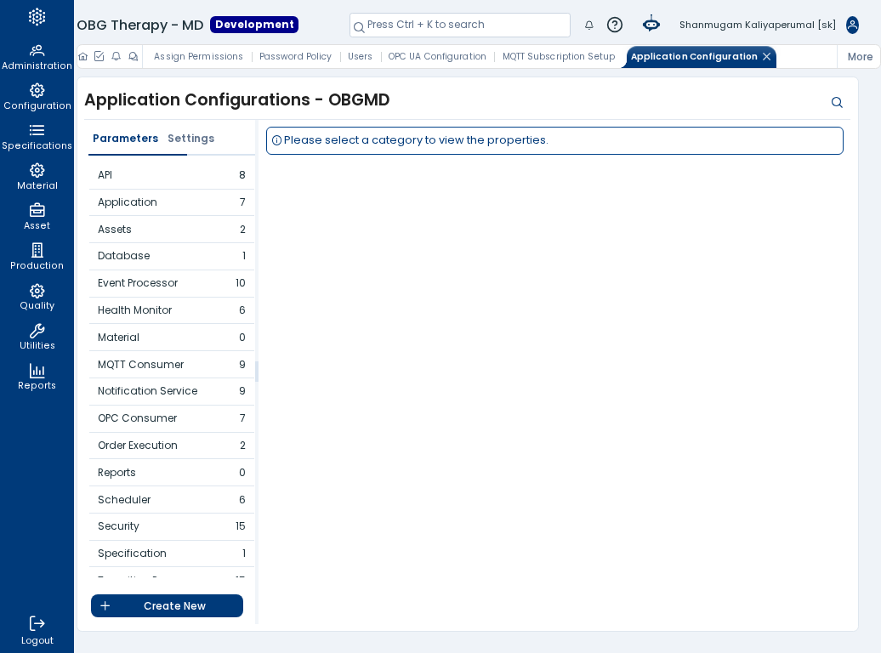The height and width of the screenshot is (653, 881).
Task: Click the Development environment badge
Action: (254, 25)
